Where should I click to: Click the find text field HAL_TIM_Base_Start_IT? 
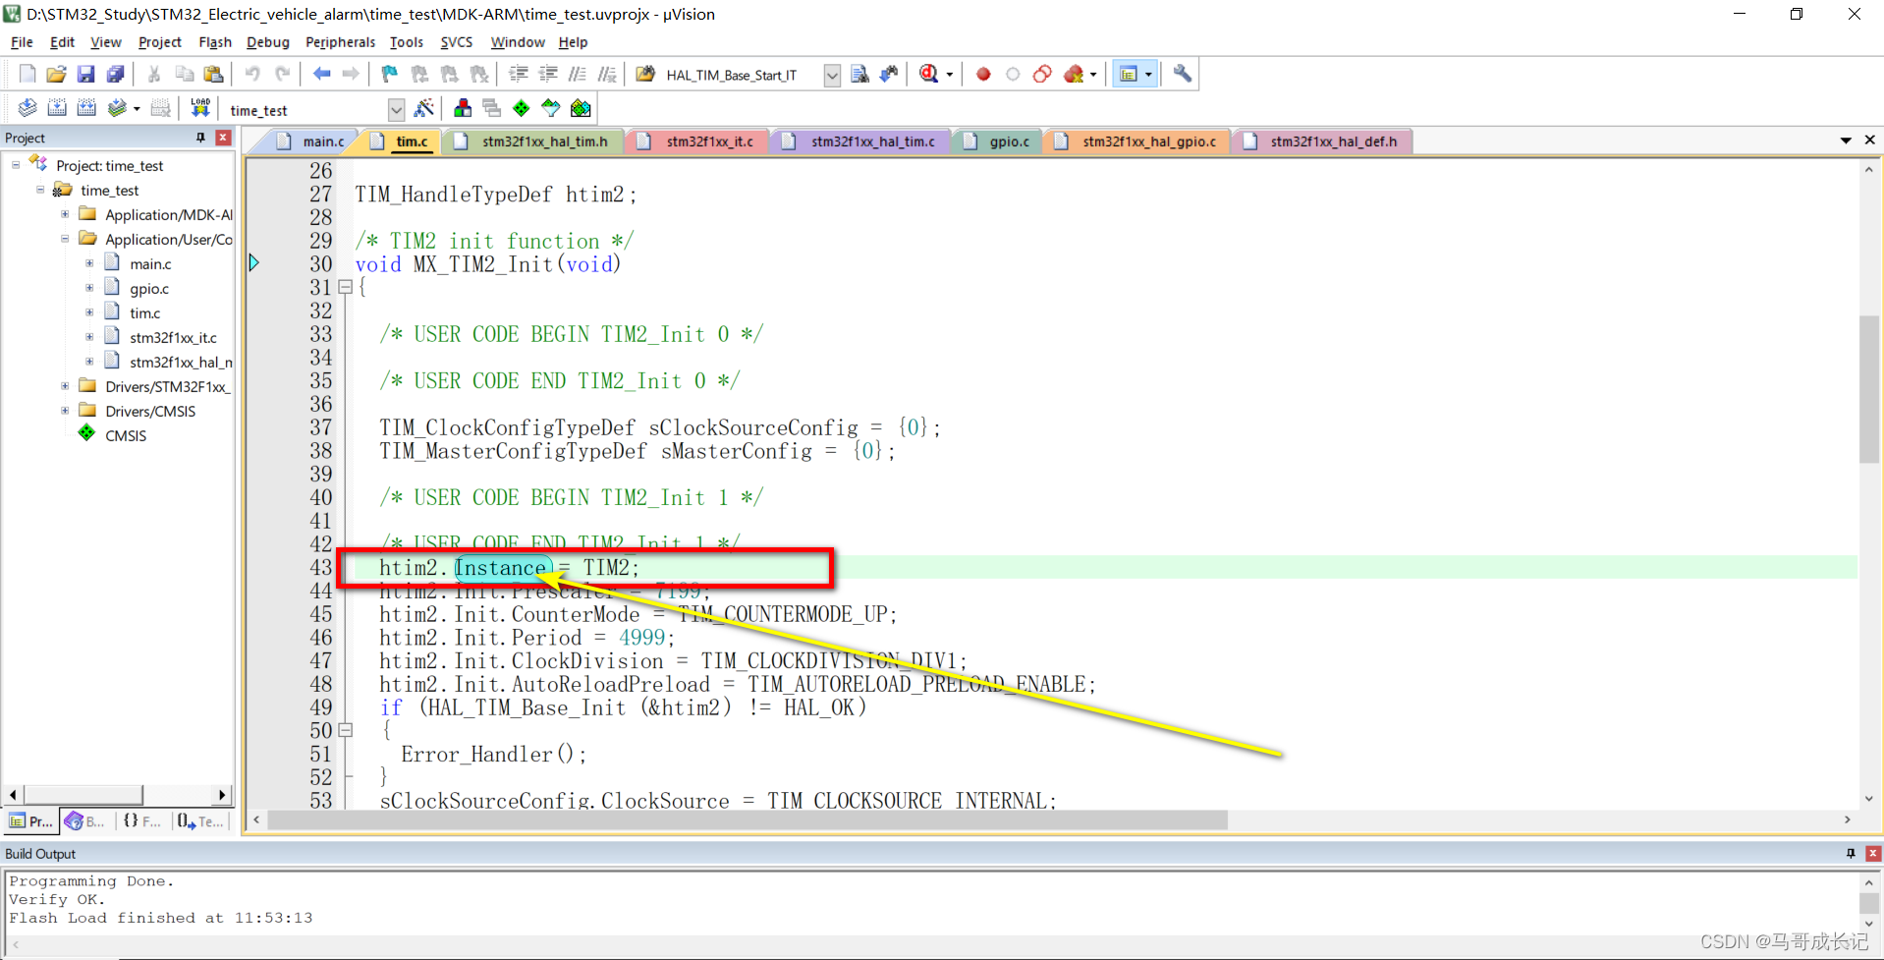[x=741, y=75]
